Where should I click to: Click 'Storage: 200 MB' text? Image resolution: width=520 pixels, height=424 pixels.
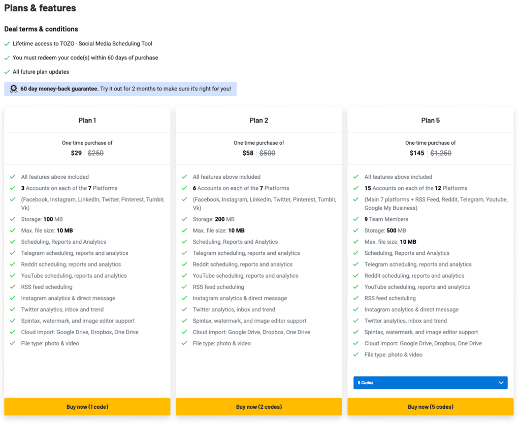(x=214, y=219)
